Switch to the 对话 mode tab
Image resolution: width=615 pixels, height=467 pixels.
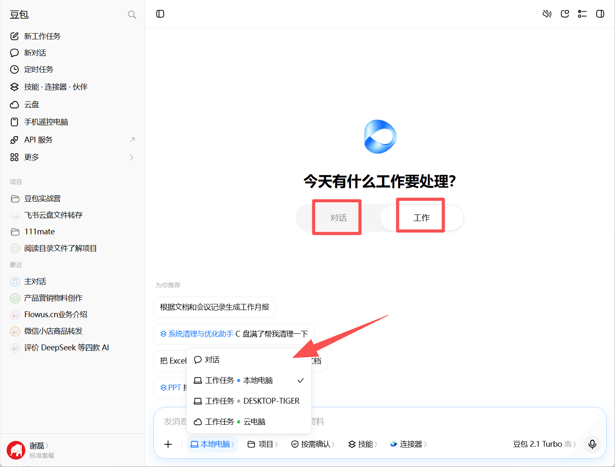click(x=338, y=218)
